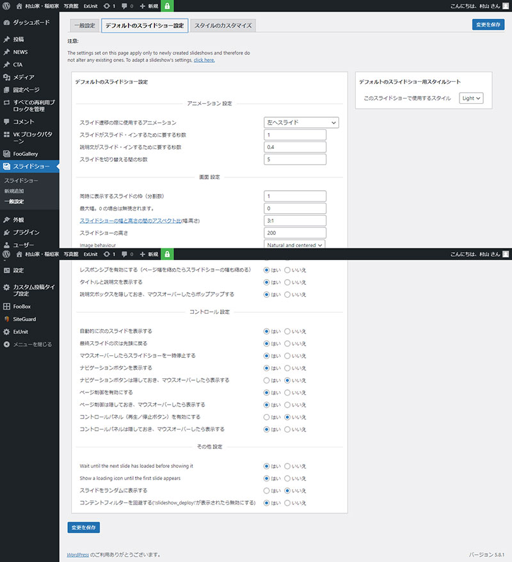Set ページ制御を有効にする to いいえ

287,392
